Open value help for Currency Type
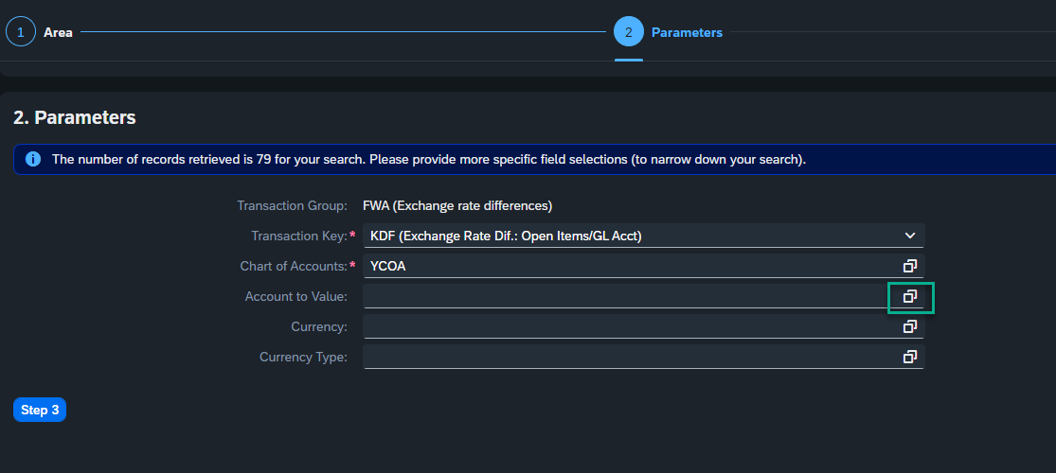Viewport: 1056px width, 473px height. click(910, 357)
